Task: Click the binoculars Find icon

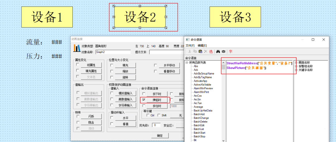Action: click(x=218, y=51)
